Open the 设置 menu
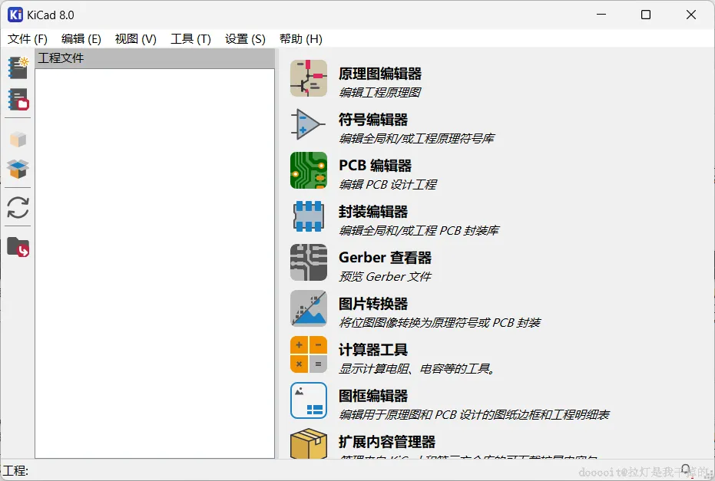715x481 pixels. tap(244, 38)
